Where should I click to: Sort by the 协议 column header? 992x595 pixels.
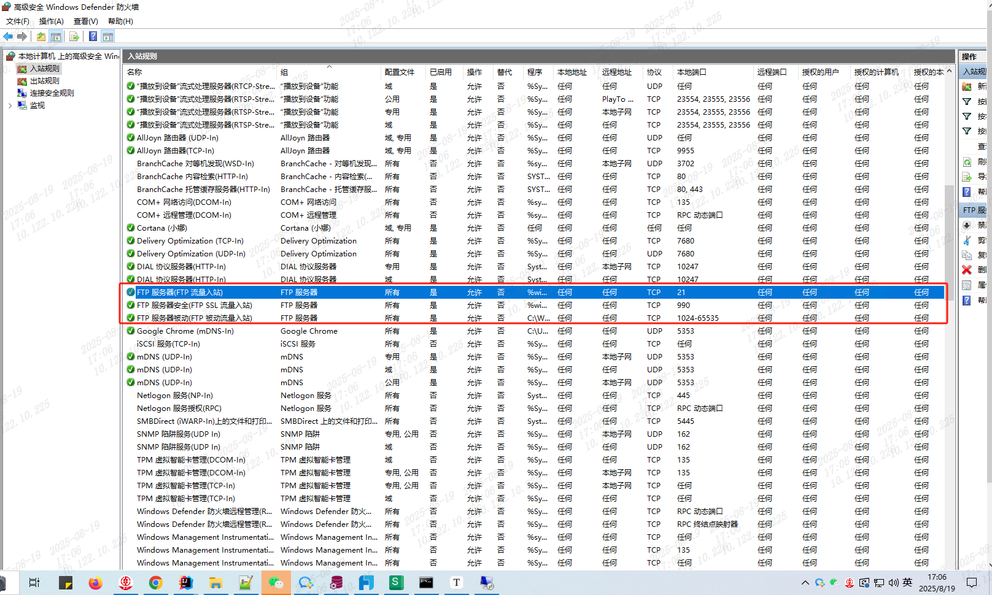(x=654, y=72)
